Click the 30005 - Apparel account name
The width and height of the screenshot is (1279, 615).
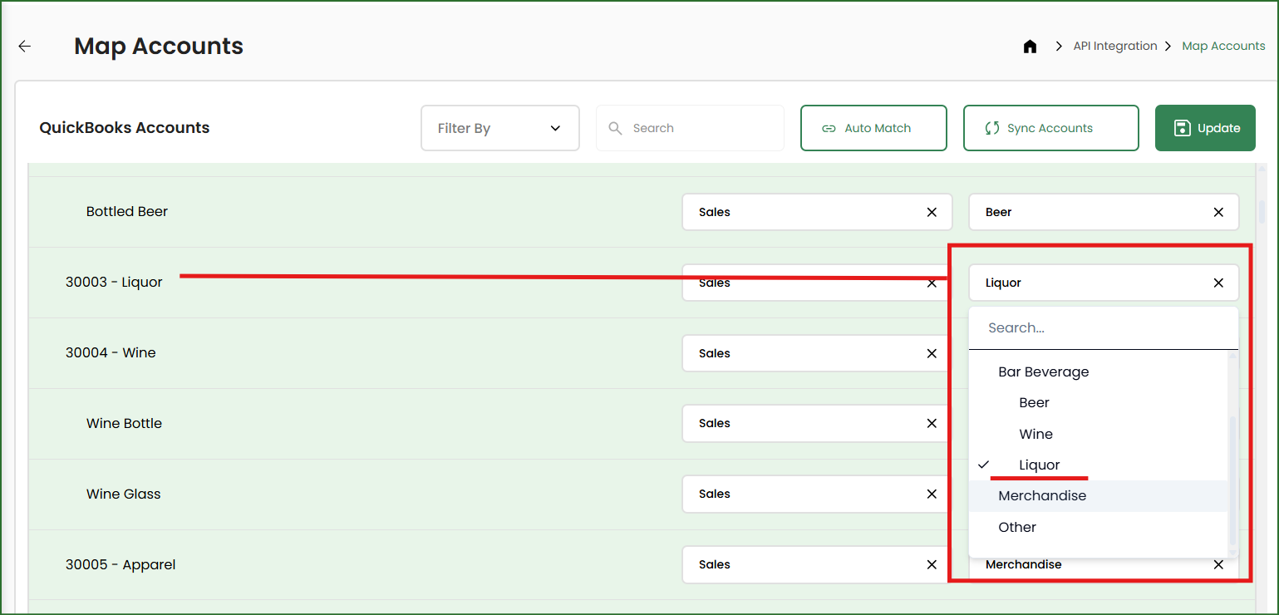(121, 565)
